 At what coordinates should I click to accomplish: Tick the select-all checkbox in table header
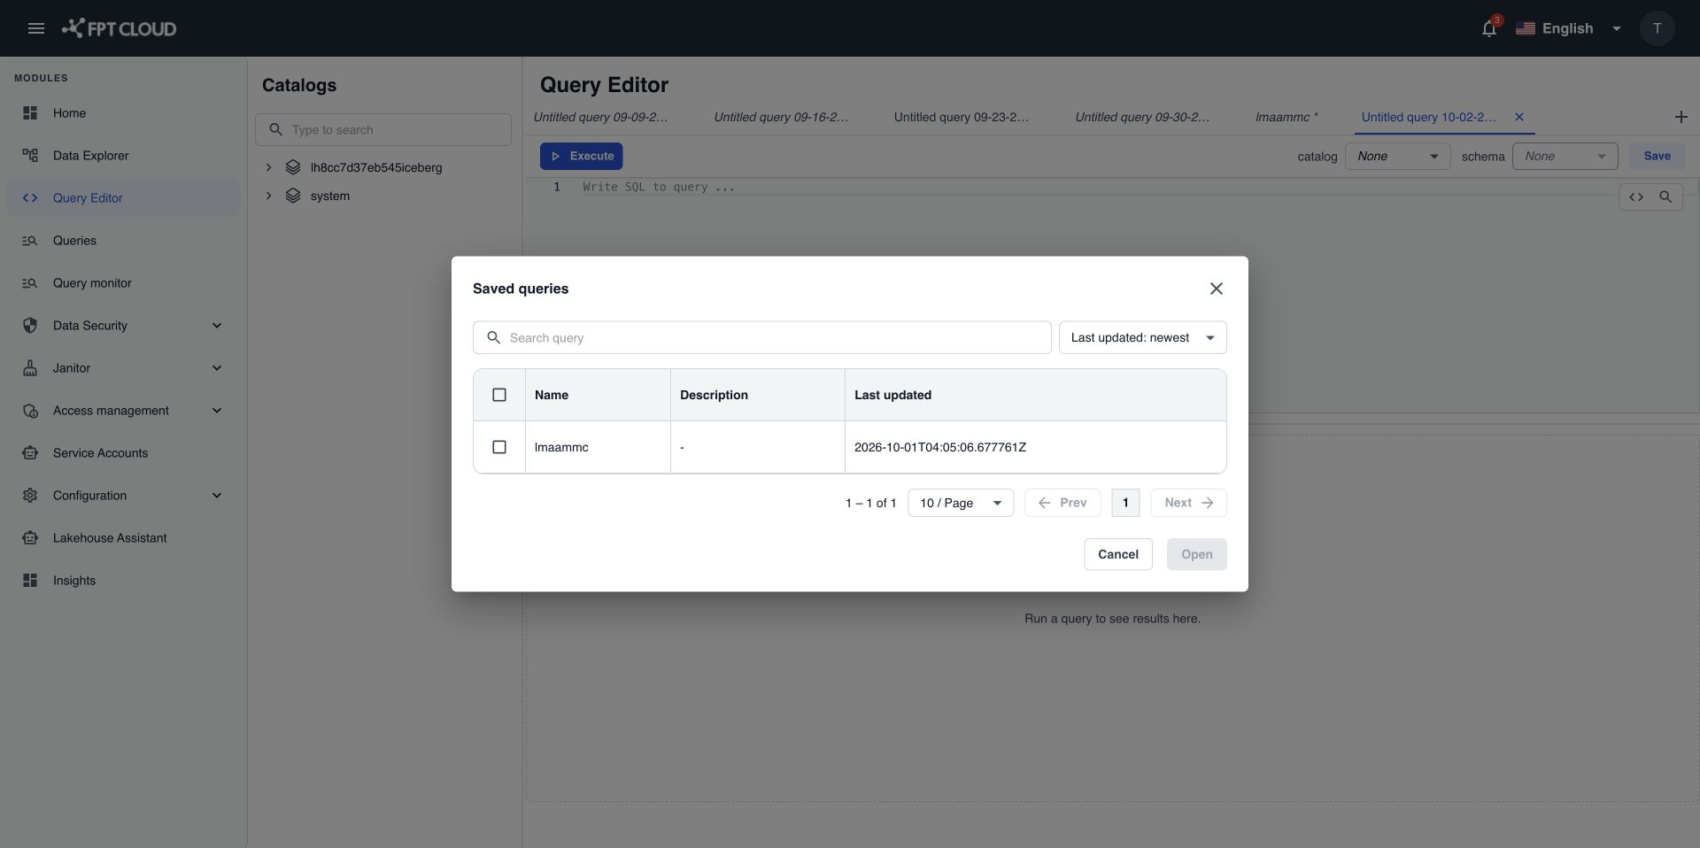[499, 395]
